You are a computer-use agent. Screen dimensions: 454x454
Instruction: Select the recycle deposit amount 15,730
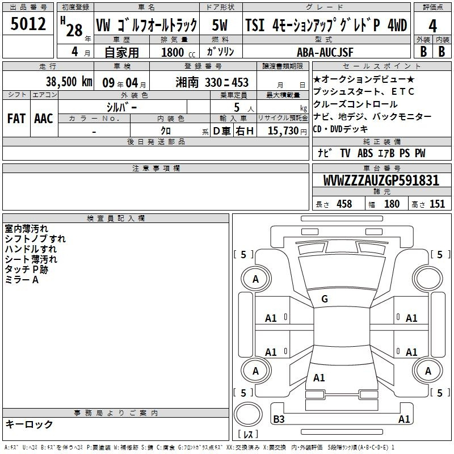283,131
